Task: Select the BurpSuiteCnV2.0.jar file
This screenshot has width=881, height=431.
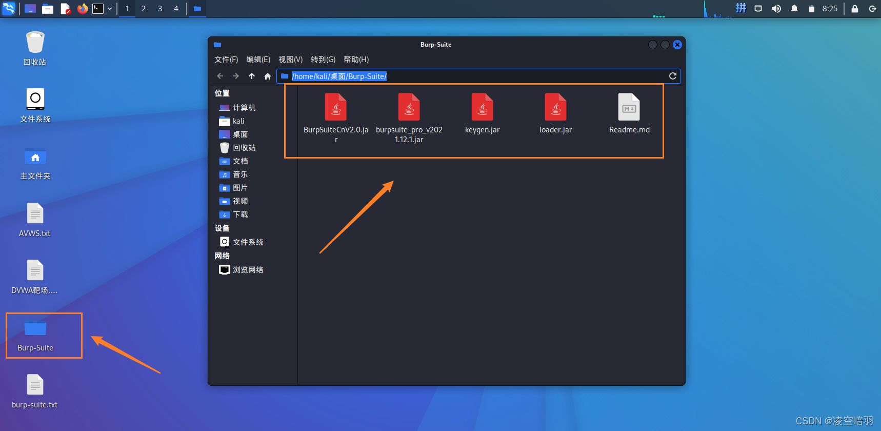Action: [336, 118]
